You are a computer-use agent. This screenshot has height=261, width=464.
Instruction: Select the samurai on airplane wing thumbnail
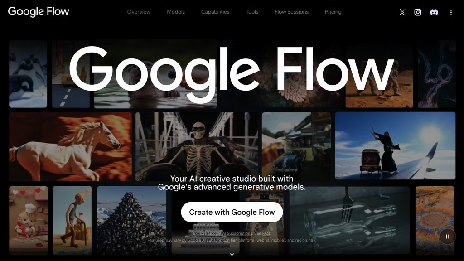(395, 145)
